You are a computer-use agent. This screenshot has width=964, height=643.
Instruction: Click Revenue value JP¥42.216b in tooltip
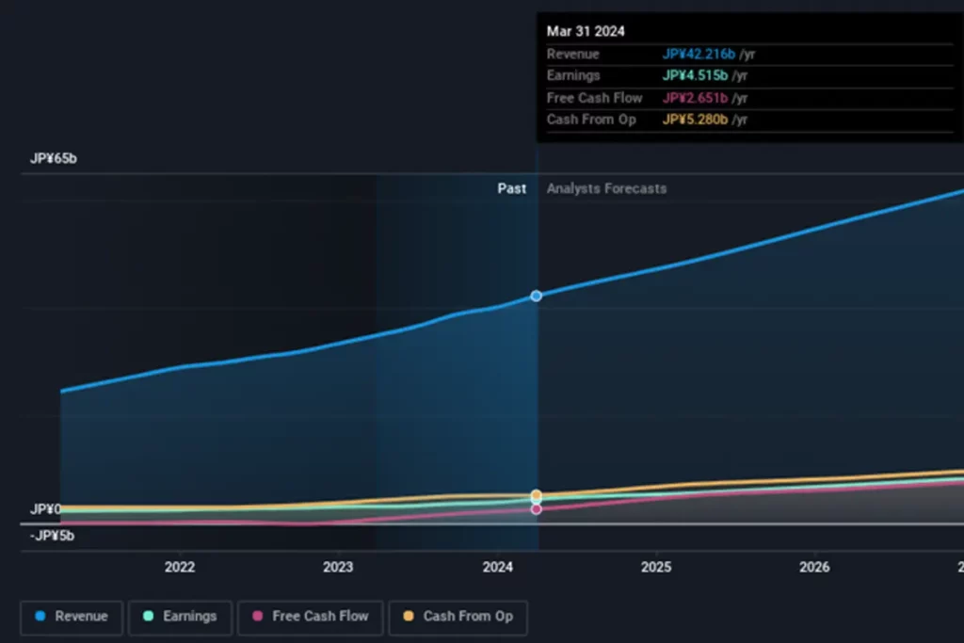tap(698, 54)
